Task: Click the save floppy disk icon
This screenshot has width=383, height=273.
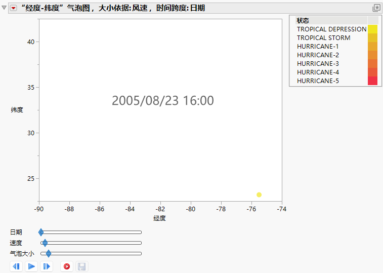Action: point(82,266)
